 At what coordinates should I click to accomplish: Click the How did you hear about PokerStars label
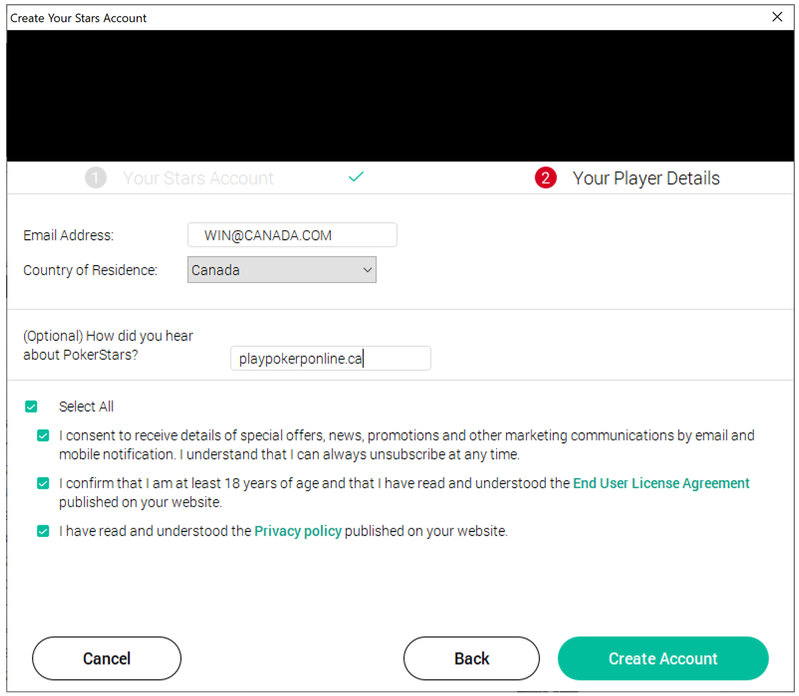[x=108, y=345]
